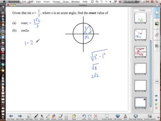Open the Edit menu
The width and height of the screenshot is (161, 121).
pyautogui.click(x=31, y=2)
